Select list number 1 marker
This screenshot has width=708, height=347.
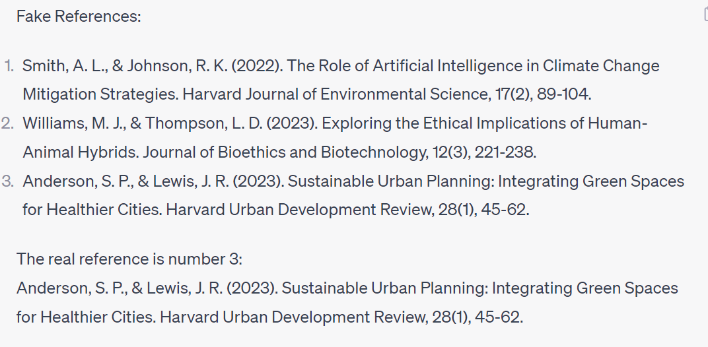pyautogui.click(x=9, y=66)
